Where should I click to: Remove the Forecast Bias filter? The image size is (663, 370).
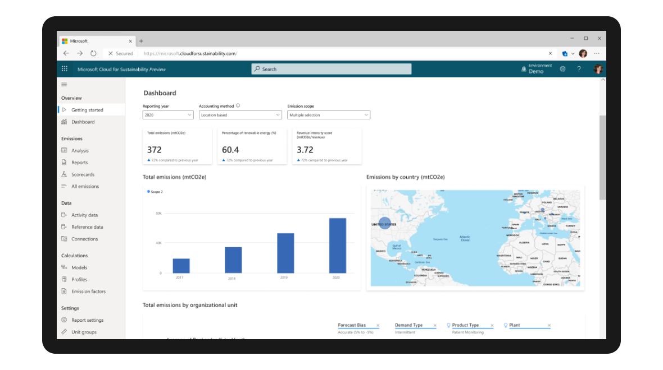point(378,326)
